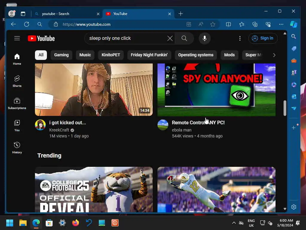The image size is (306, 230).
Task: Open the apps available icon in address bar
Action: (189, 24)
